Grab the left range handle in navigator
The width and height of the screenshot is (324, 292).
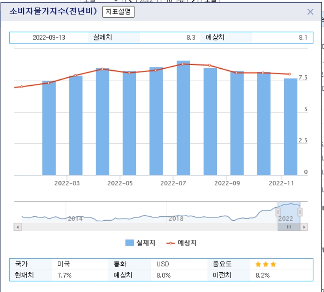tap(278, 212)
